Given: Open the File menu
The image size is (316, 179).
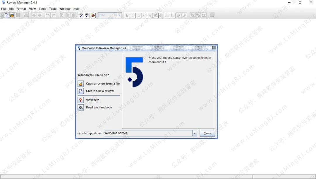Looking at the screenshot, I should [x=4, y=9].
